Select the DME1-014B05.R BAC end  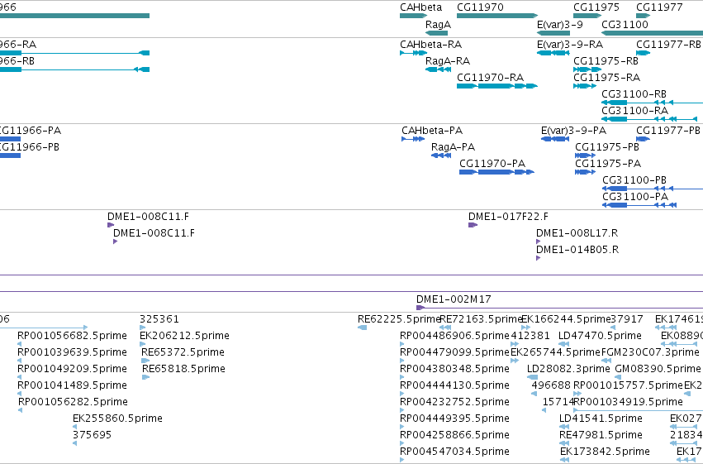[x=539, y=258]
